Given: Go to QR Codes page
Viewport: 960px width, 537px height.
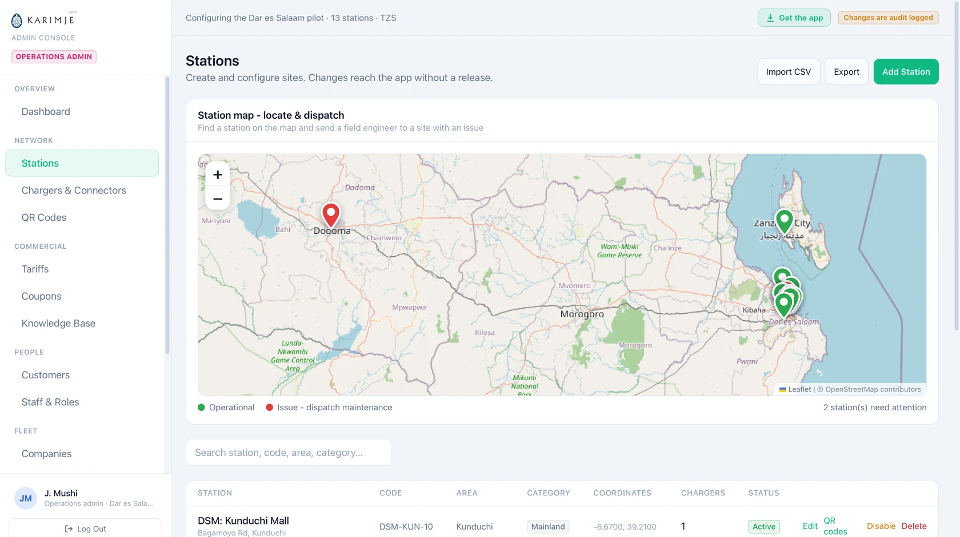Looking at the screenshot, I should (82, 217).
